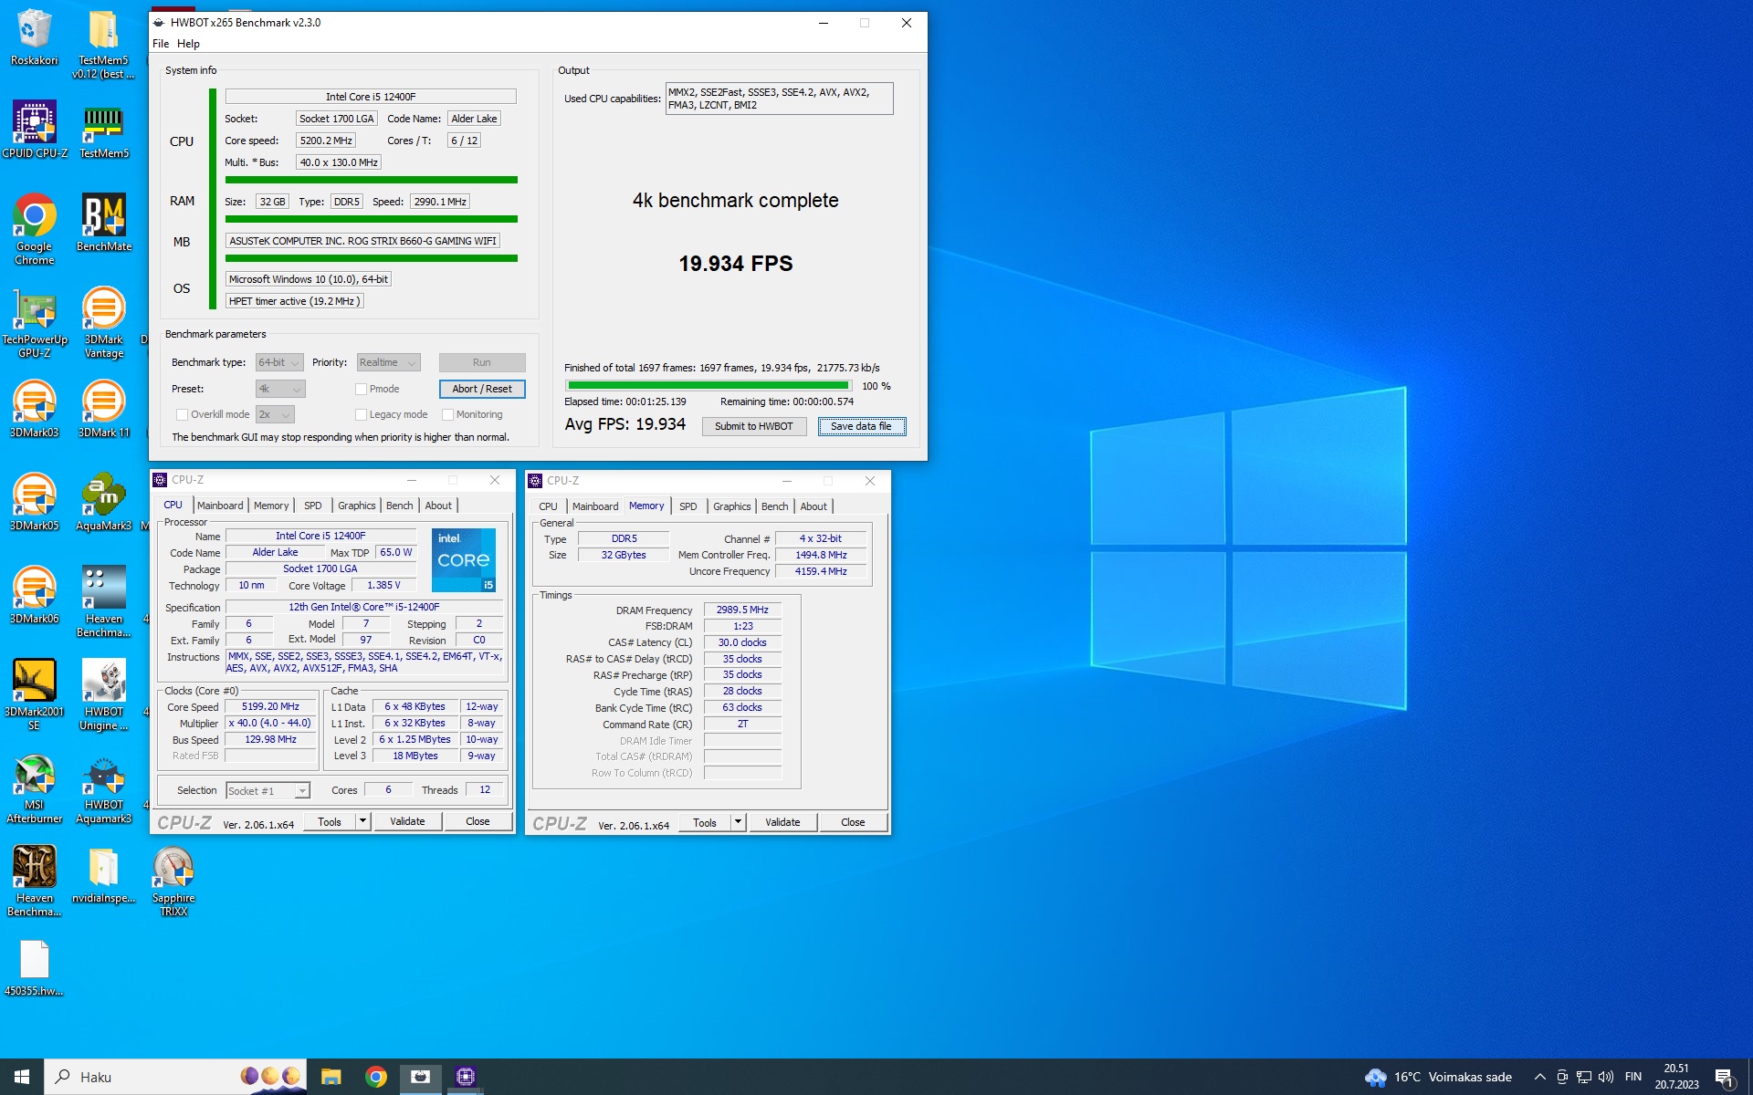Open HWBOT Aquamark3 shortcut
1753x1095 pixels.
(x=103, y=788)
